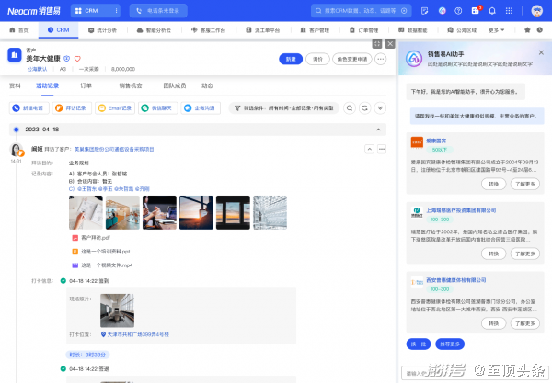Click the 微信聊天 WeChat chat icon
552x383 pixels.
[x=160, y=107]
